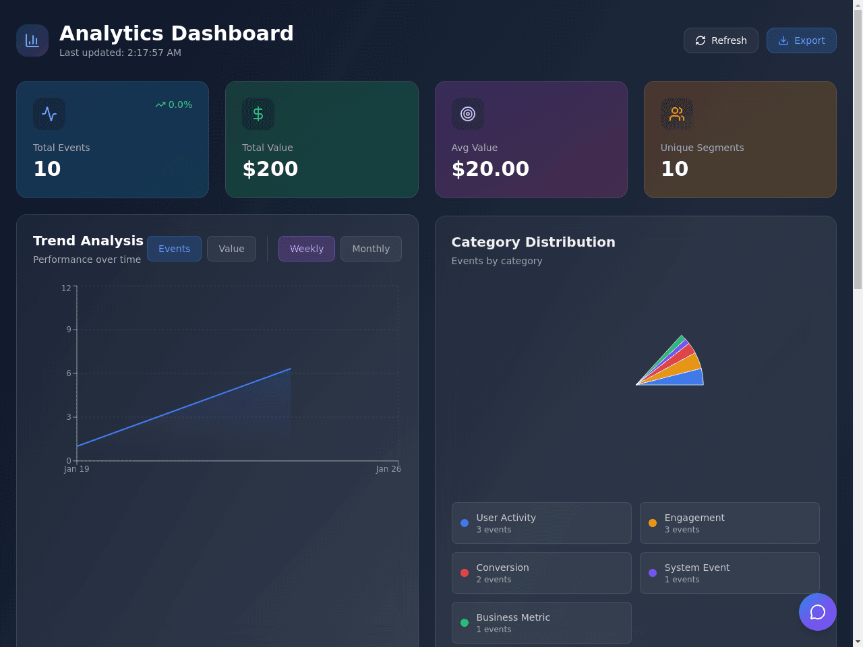Click the red dot next to Conversion
The width and height of the screenshot is (863, 647).
tap(465, 573)
